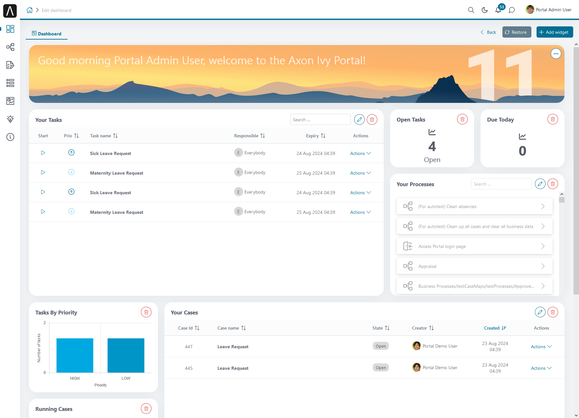Delete the Your Cases widget
The width and height of the screenshot is (579, 418).
(553, 312)
